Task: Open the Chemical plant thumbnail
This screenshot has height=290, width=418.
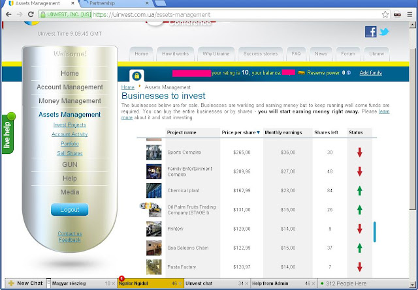Action: (x=154, y=190)
